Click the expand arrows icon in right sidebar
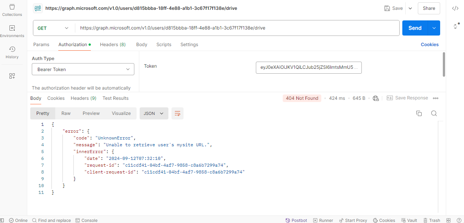Image resolution: width=464 pixels, height=223 pixels. click(455, 26)
